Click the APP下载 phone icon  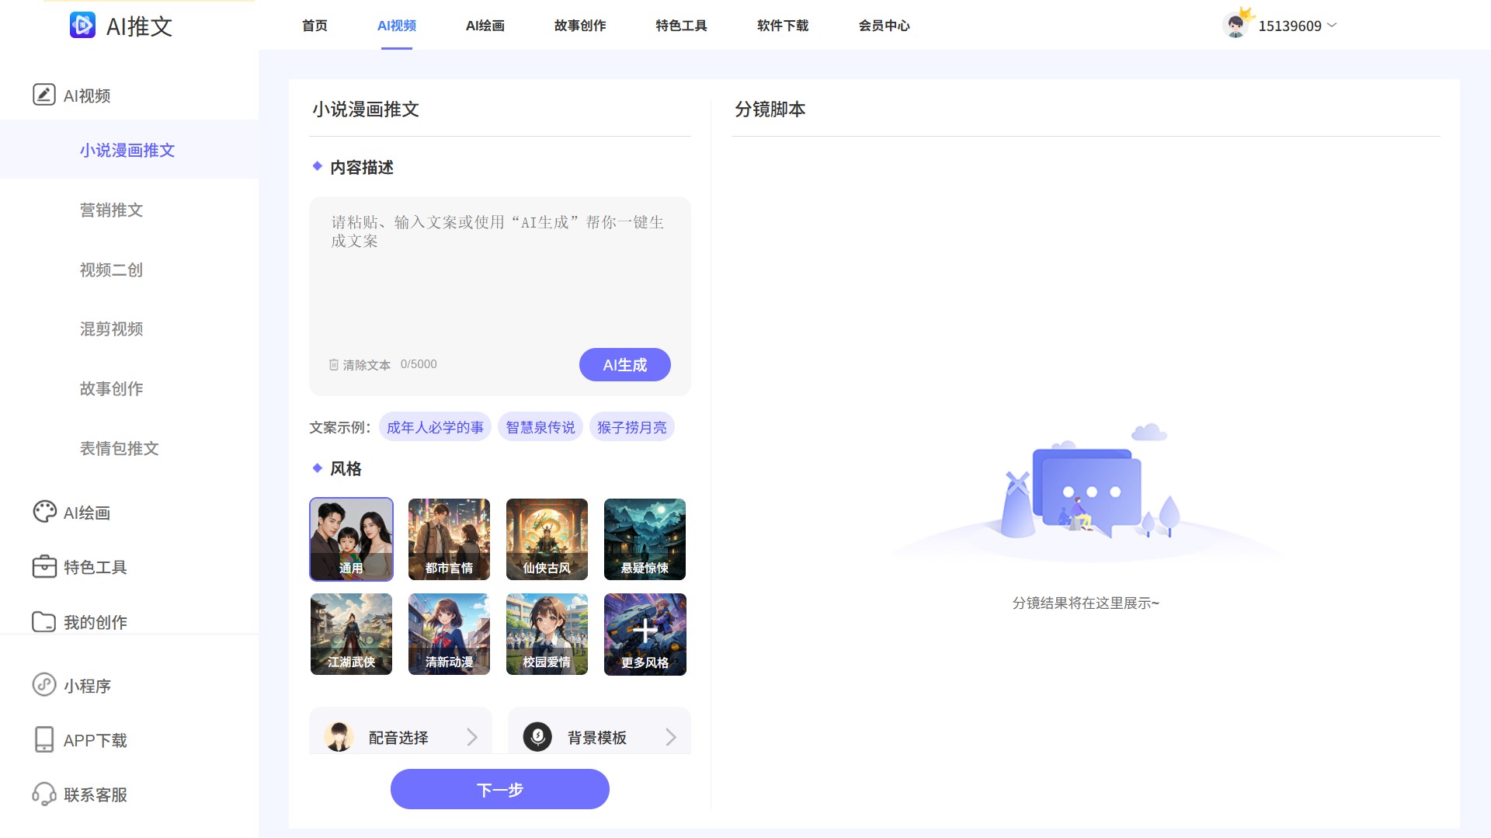44,739
